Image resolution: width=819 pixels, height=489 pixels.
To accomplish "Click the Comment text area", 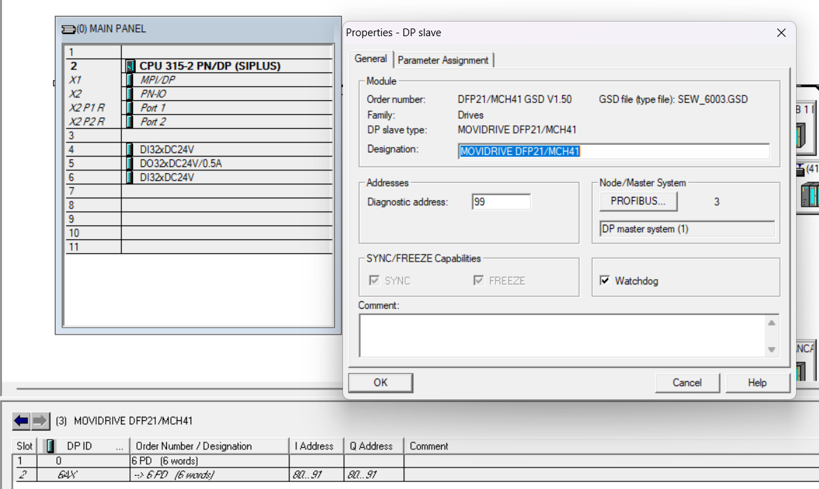I will (x=563, y=336).
